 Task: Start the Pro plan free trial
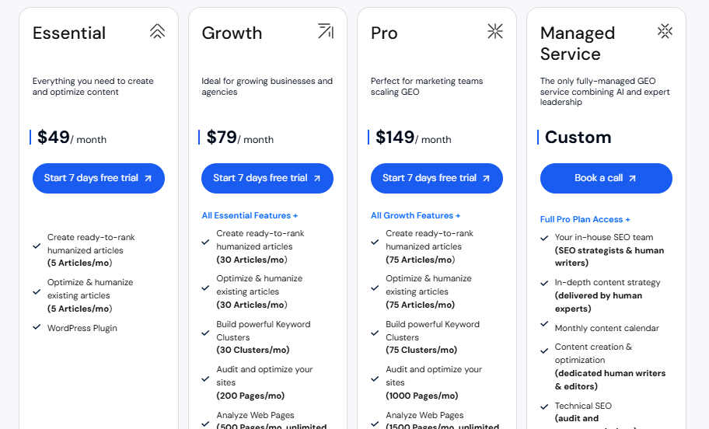pyautogui.click(x=437, y=178)
